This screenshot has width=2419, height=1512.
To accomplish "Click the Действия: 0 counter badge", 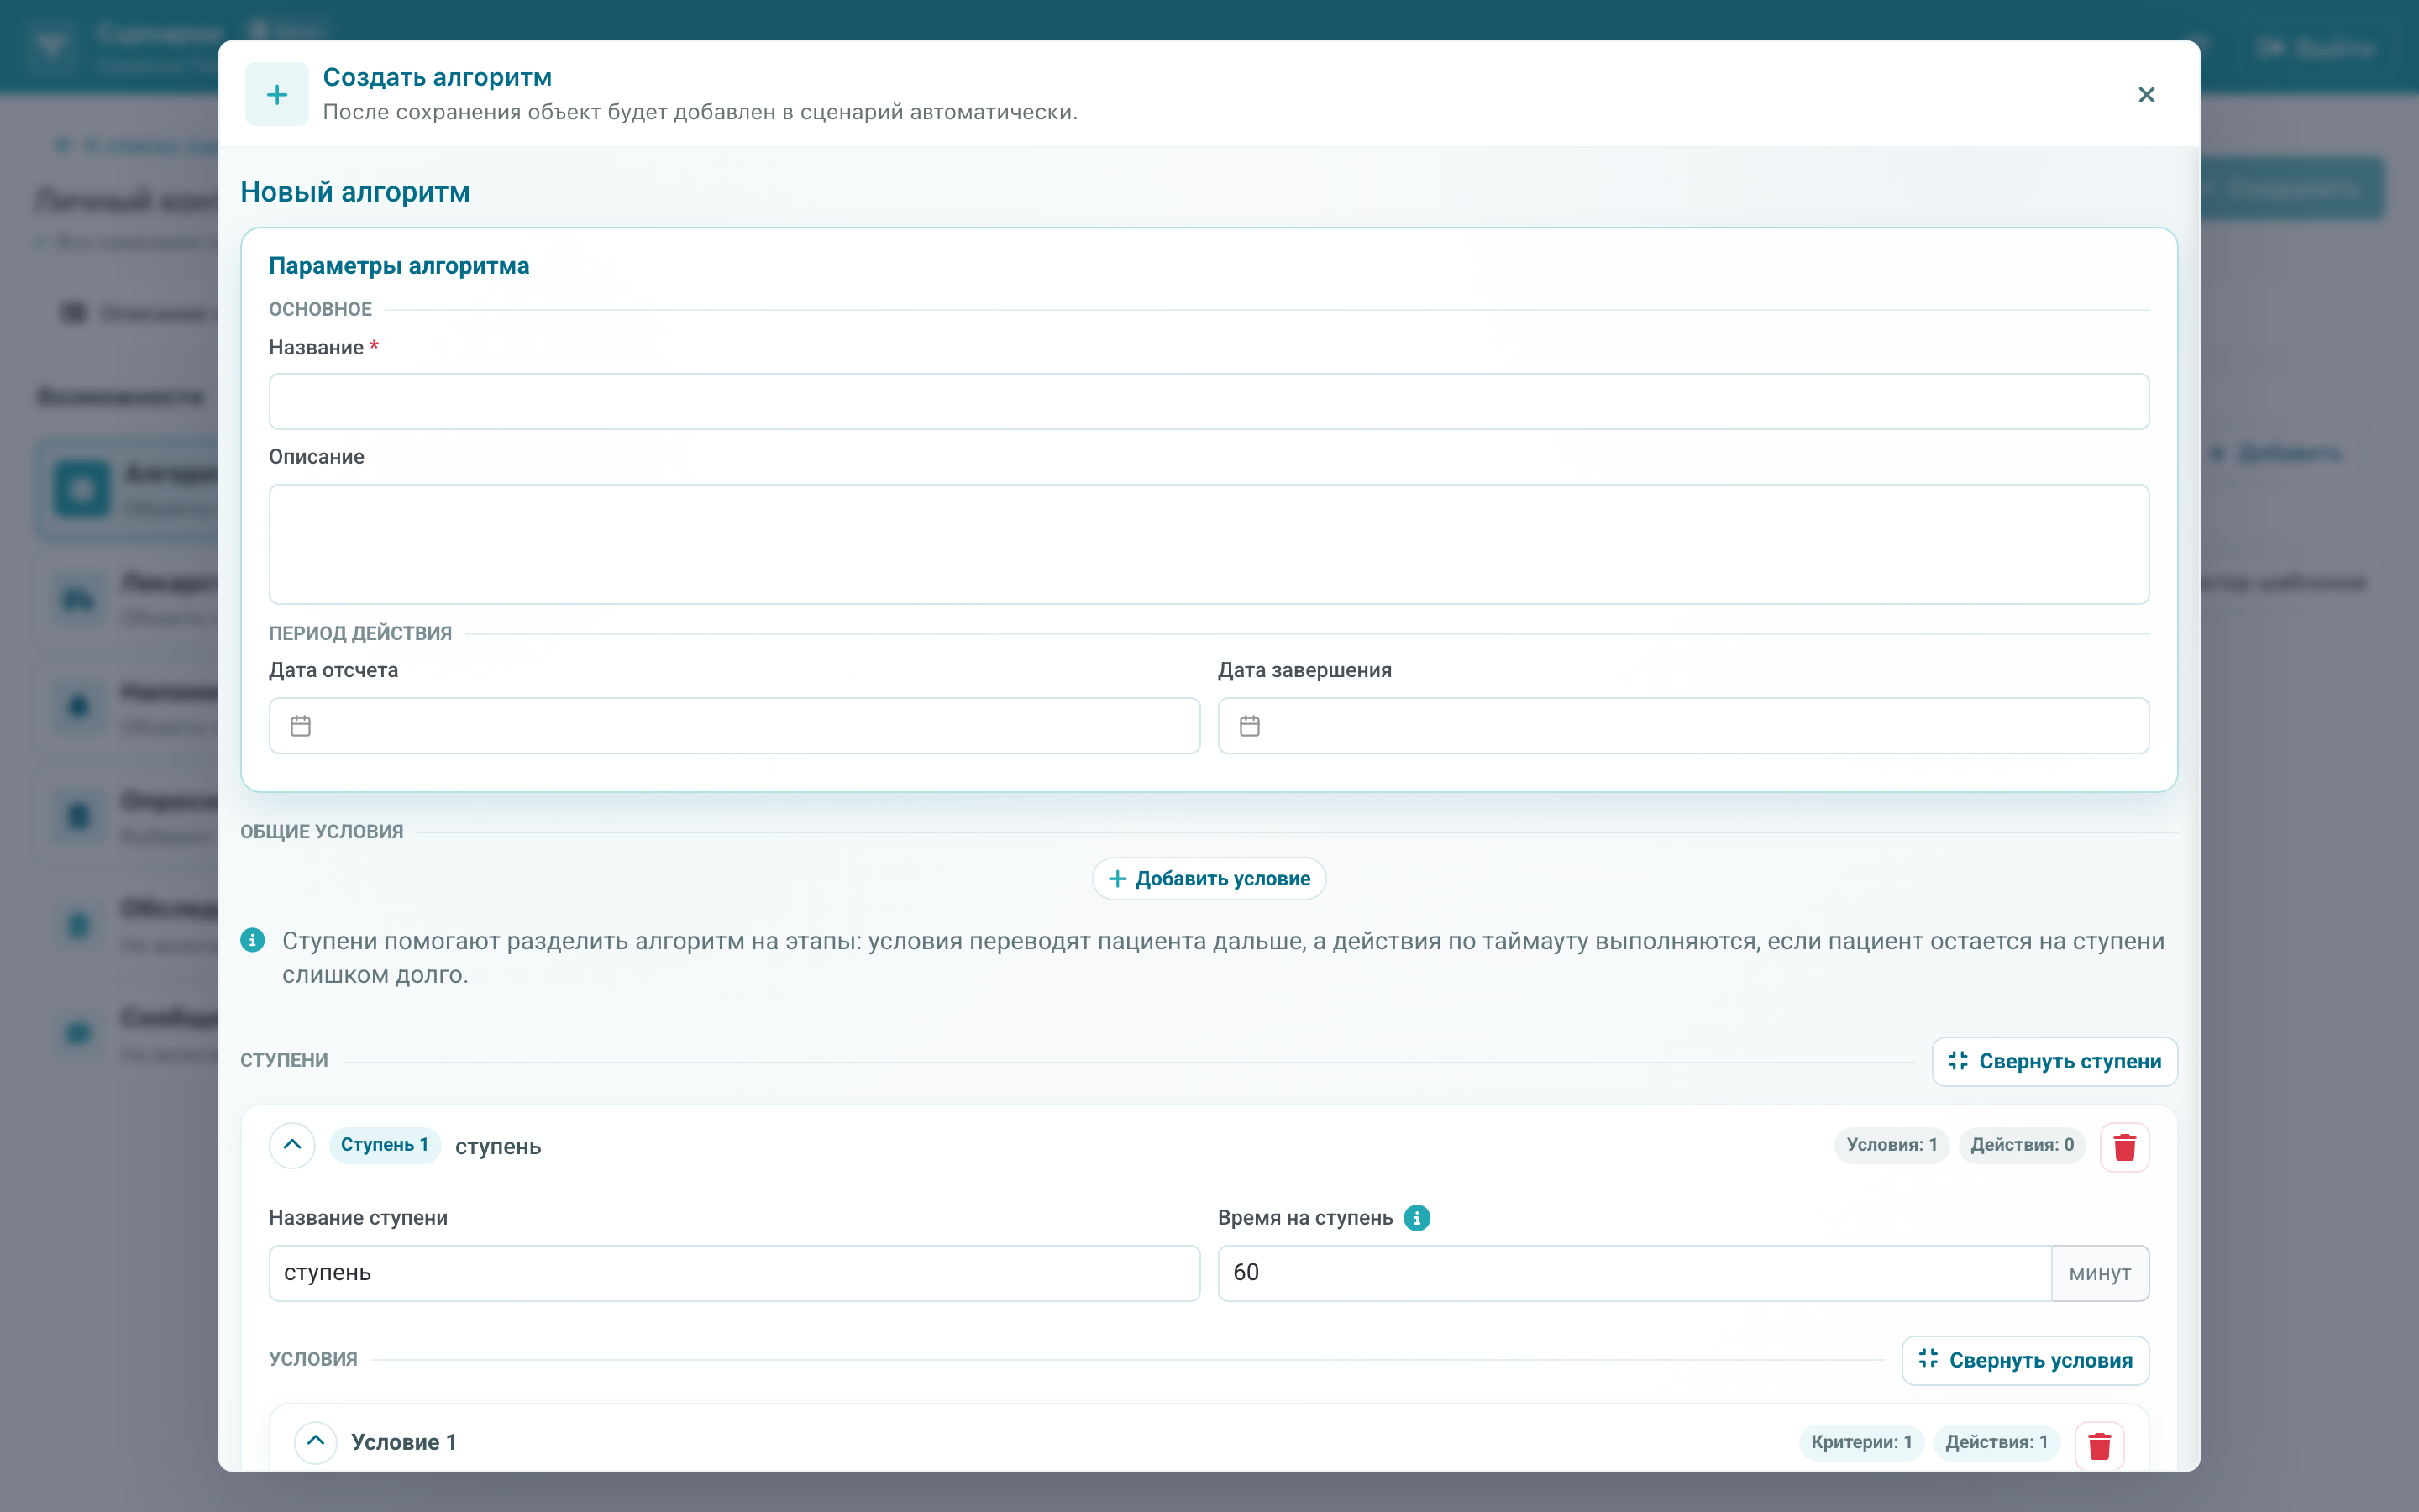I will (2021, 1145).
